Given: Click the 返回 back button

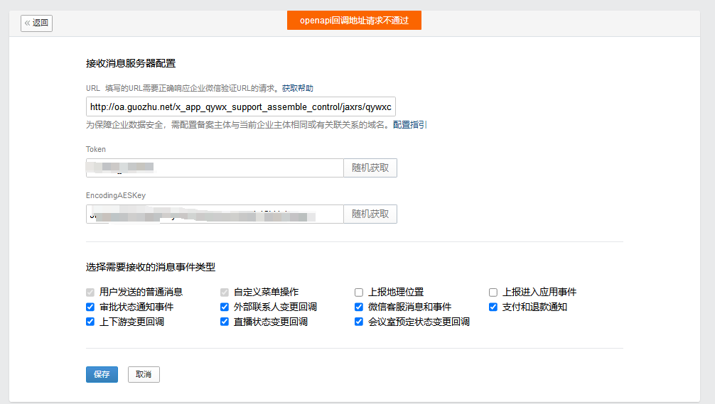Looking at the screenshot, I should click(37, 23).
